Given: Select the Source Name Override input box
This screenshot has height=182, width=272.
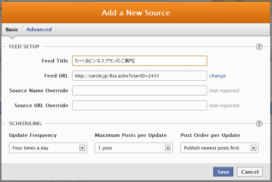Looking at the screenshot, I should (x=139, y=90).
